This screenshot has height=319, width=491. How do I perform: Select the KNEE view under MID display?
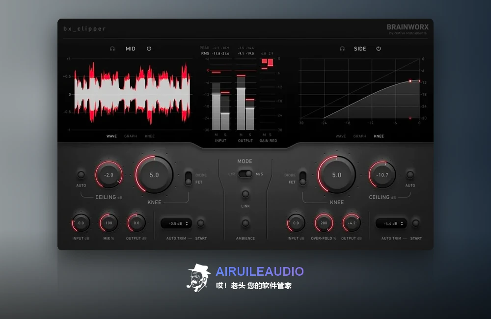click(150, 136)
